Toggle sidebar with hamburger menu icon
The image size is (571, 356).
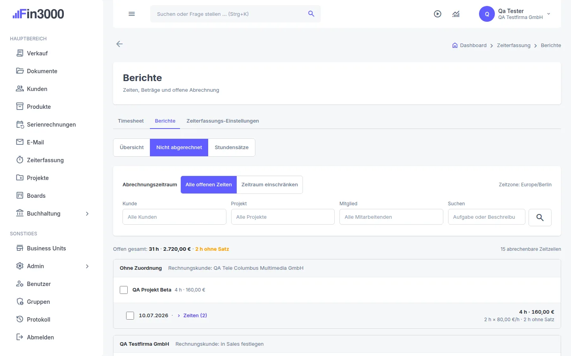point(132,14)
